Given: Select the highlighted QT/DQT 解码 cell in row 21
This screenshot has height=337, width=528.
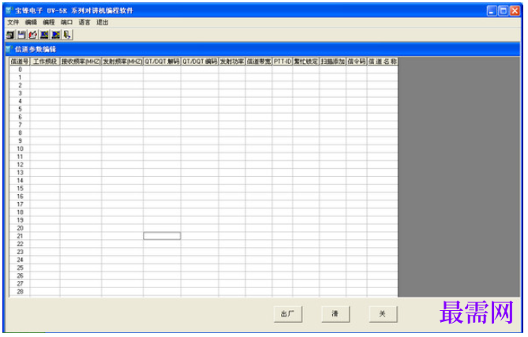Looking at the screenshot, I should 162,236.
